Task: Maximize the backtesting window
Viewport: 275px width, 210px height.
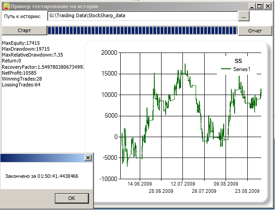Action: pos(259,6)
